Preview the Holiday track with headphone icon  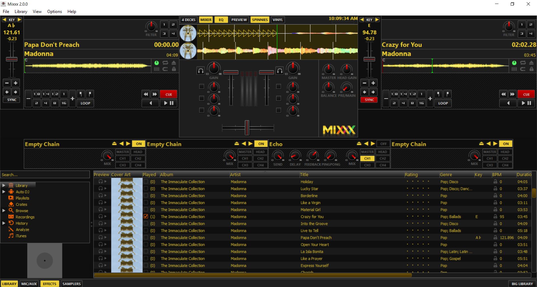pyautogui.click(x=101, y=181)
